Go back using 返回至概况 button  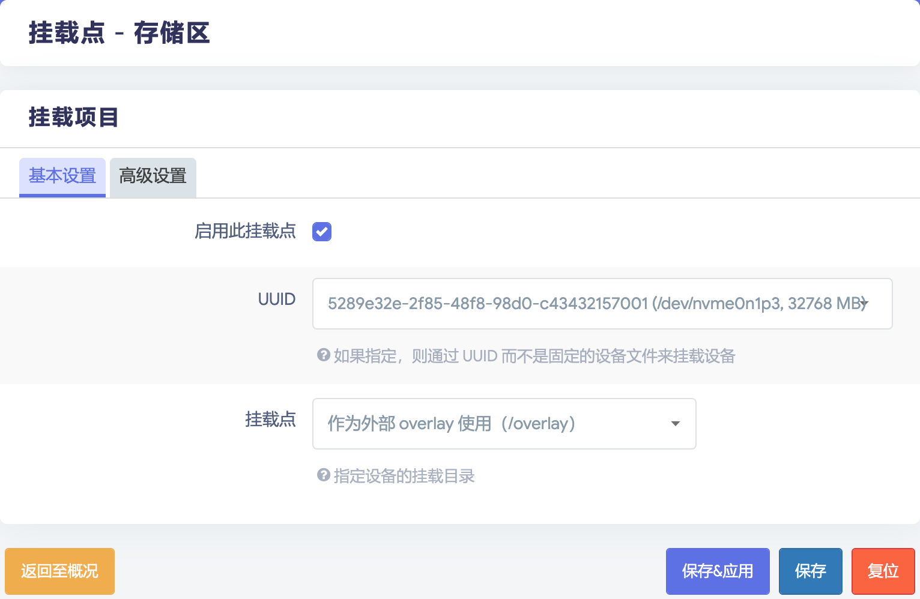(x=59, y=571)
